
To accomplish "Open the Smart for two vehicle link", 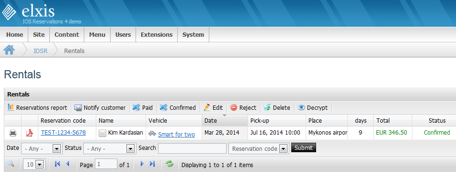I will pos(177,135).
